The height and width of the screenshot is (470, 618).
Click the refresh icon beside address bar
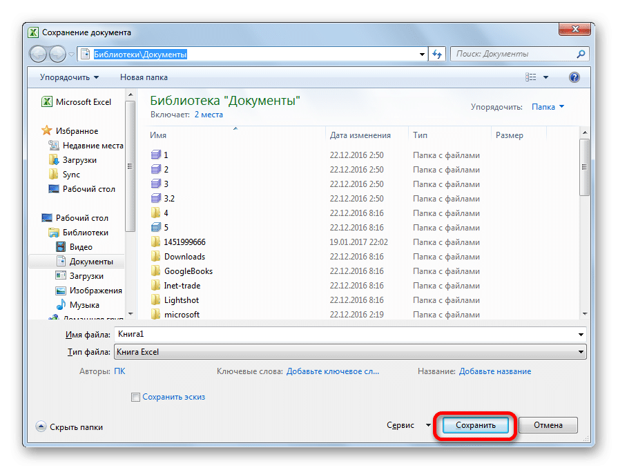pyautogui.click(x=436, y=54)
